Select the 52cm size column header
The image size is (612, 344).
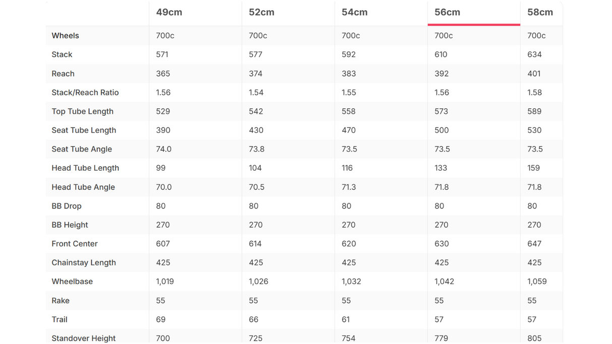point(262,12)
